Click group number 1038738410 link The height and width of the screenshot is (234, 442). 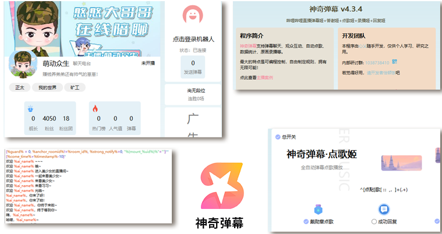pyautogui.click(x=377, y=63)
